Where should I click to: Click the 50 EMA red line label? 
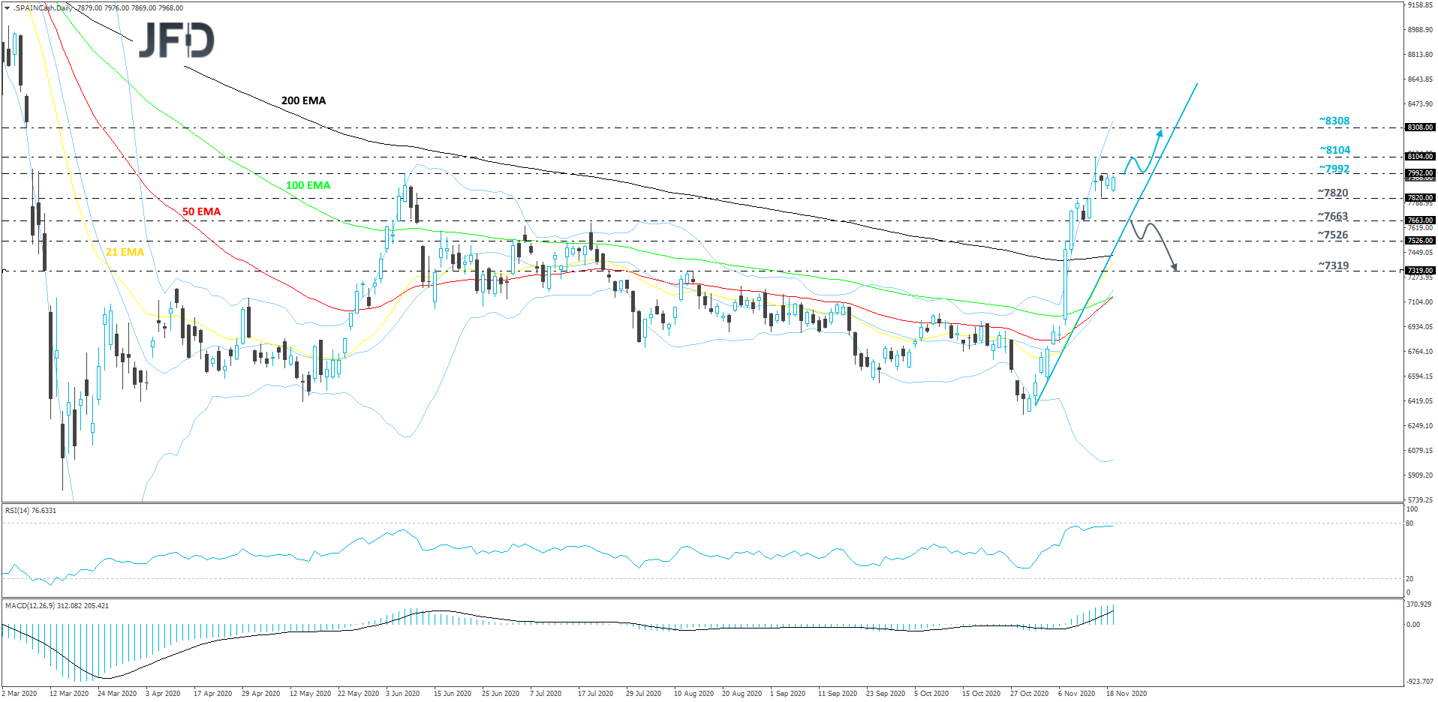pos(200,211)
